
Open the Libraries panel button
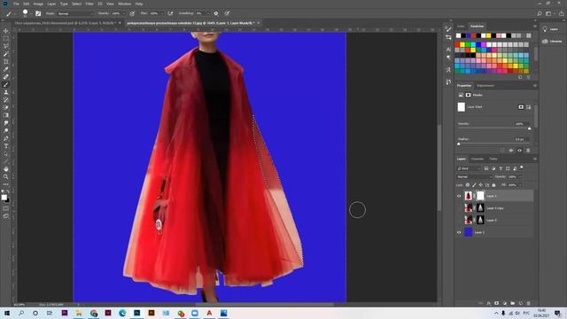[552, 42]
